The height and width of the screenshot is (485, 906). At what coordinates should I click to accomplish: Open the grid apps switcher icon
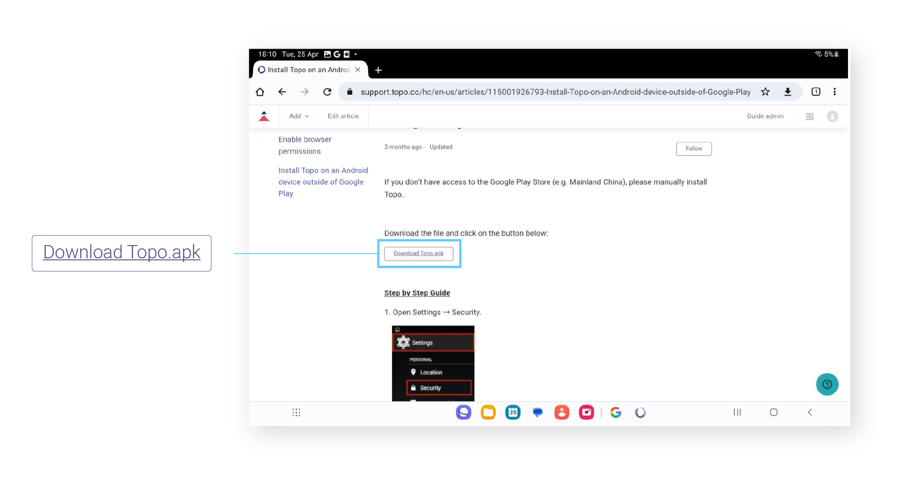coord(810,117)
